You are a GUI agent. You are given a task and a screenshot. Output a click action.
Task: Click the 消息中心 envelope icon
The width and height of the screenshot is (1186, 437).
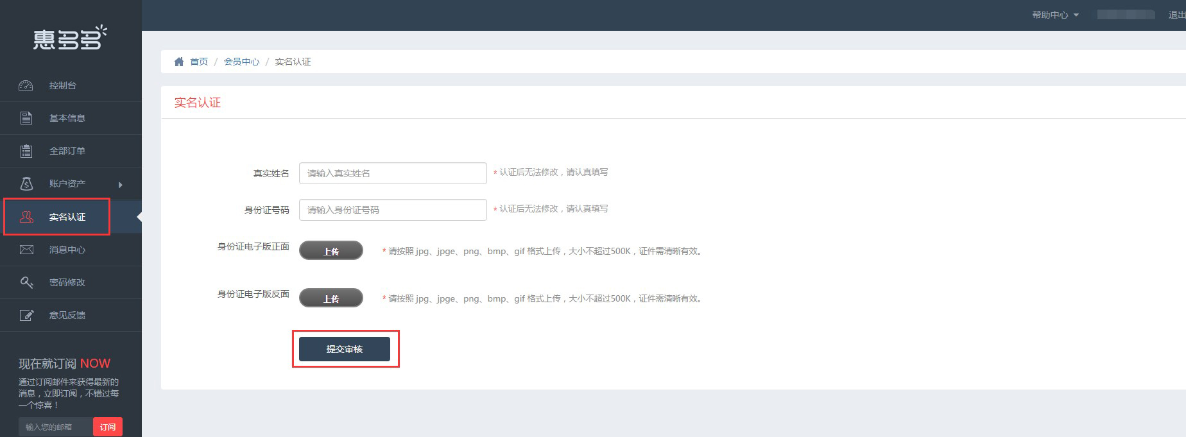26,250
